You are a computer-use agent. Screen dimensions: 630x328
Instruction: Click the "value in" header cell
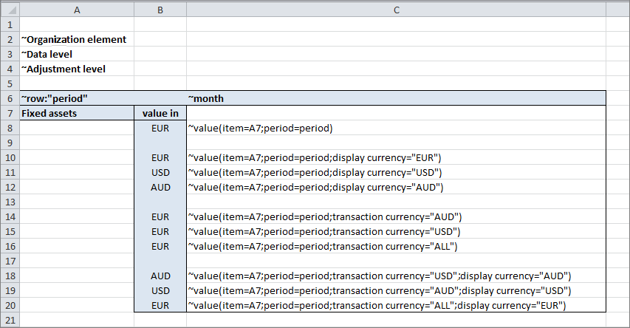160,113
